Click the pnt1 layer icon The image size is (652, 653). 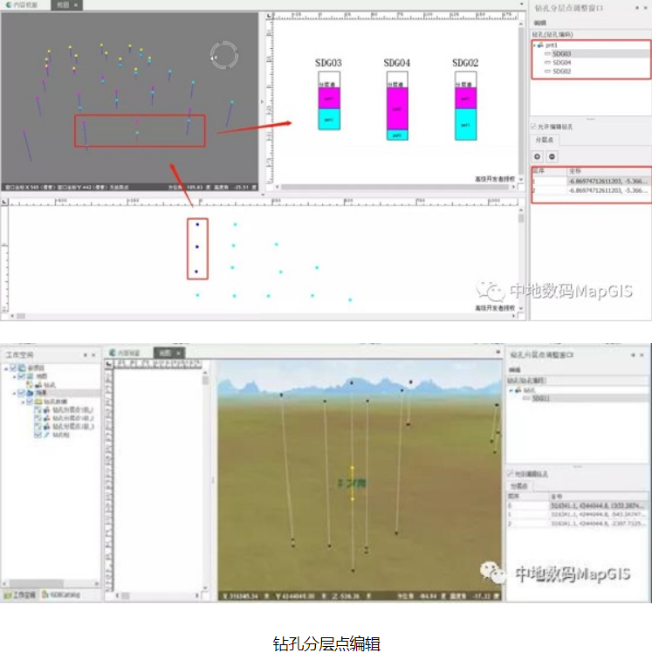(540, 45)
